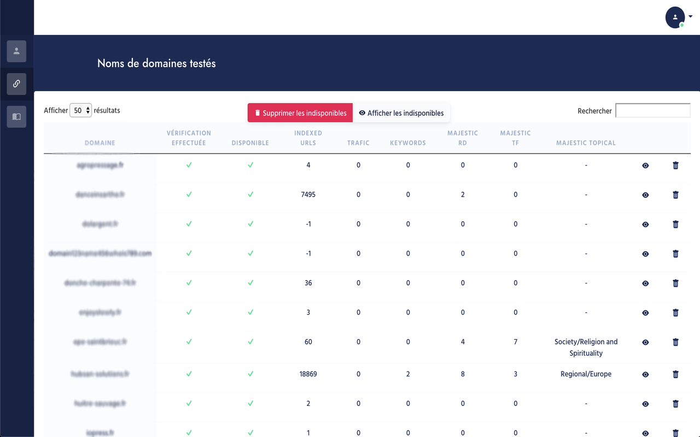This screenshot has height=437, width=700.
Task: Remove iopress.fr with its trash icon
Action: [x=675, y=432]
